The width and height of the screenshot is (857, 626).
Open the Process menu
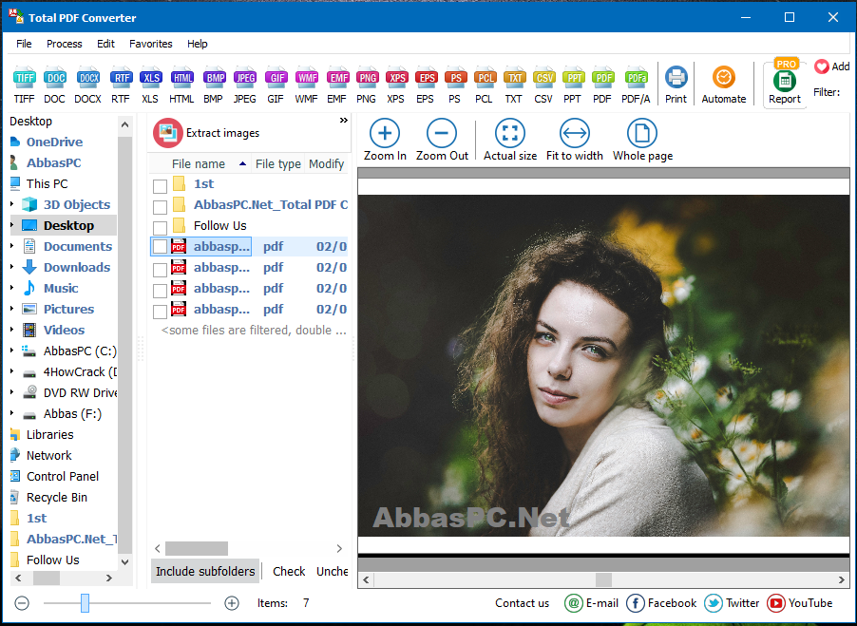click(65, 44)
